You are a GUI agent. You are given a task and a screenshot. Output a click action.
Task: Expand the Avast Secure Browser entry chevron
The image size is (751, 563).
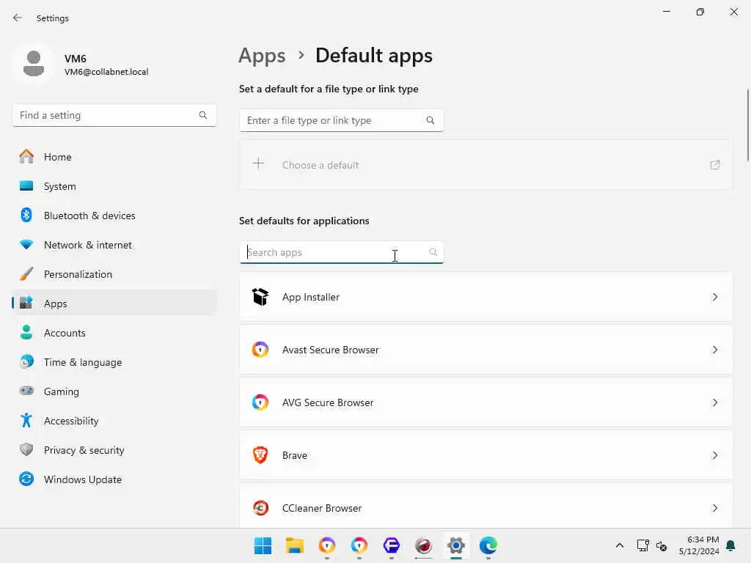(715, 350)
